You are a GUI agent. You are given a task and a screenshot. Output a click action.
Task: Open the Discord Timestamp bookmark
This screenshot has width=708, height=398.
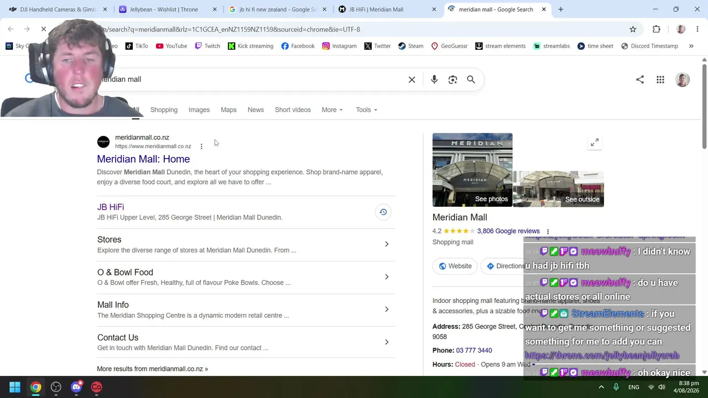649,46
